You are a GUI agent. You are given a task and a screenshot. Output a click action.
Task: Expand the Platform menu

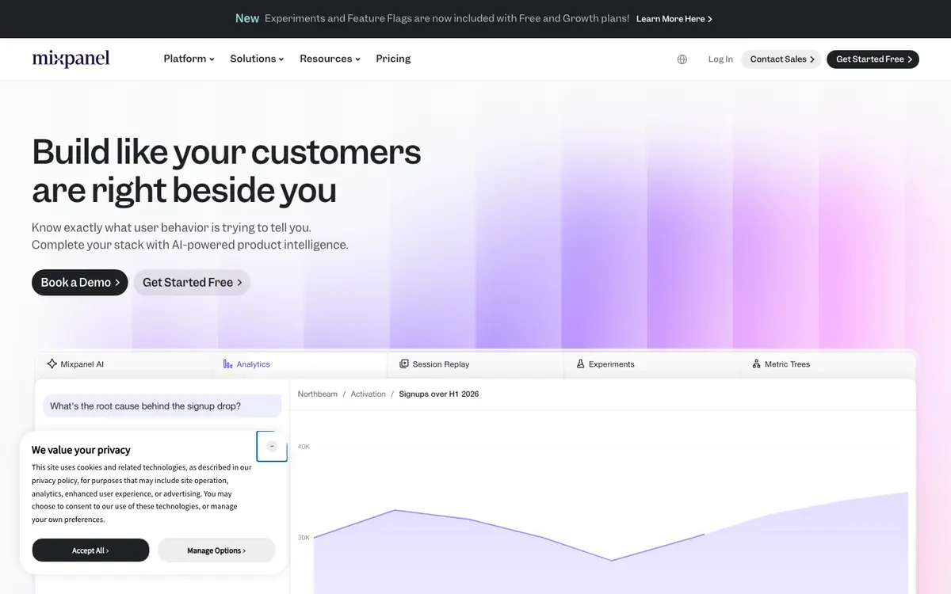click(189, 59)
